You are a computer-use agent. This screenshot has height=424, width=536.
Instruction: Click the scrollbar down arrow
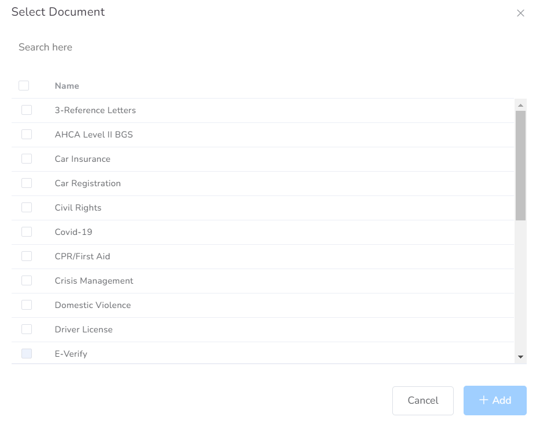click(x=520, y=357)
